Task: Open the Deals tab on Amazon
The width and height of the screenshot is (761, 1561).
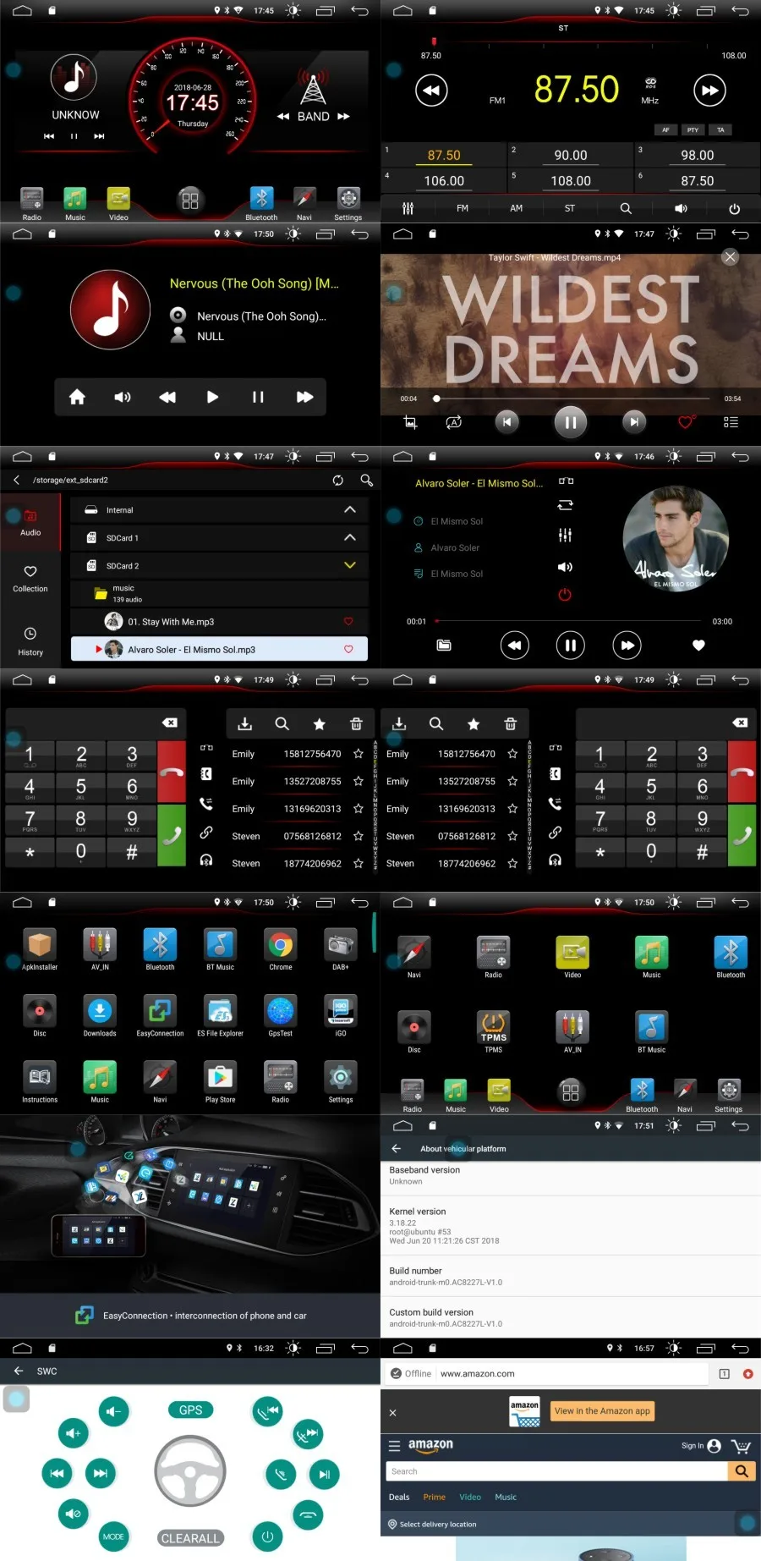Action: point(399,1497)
